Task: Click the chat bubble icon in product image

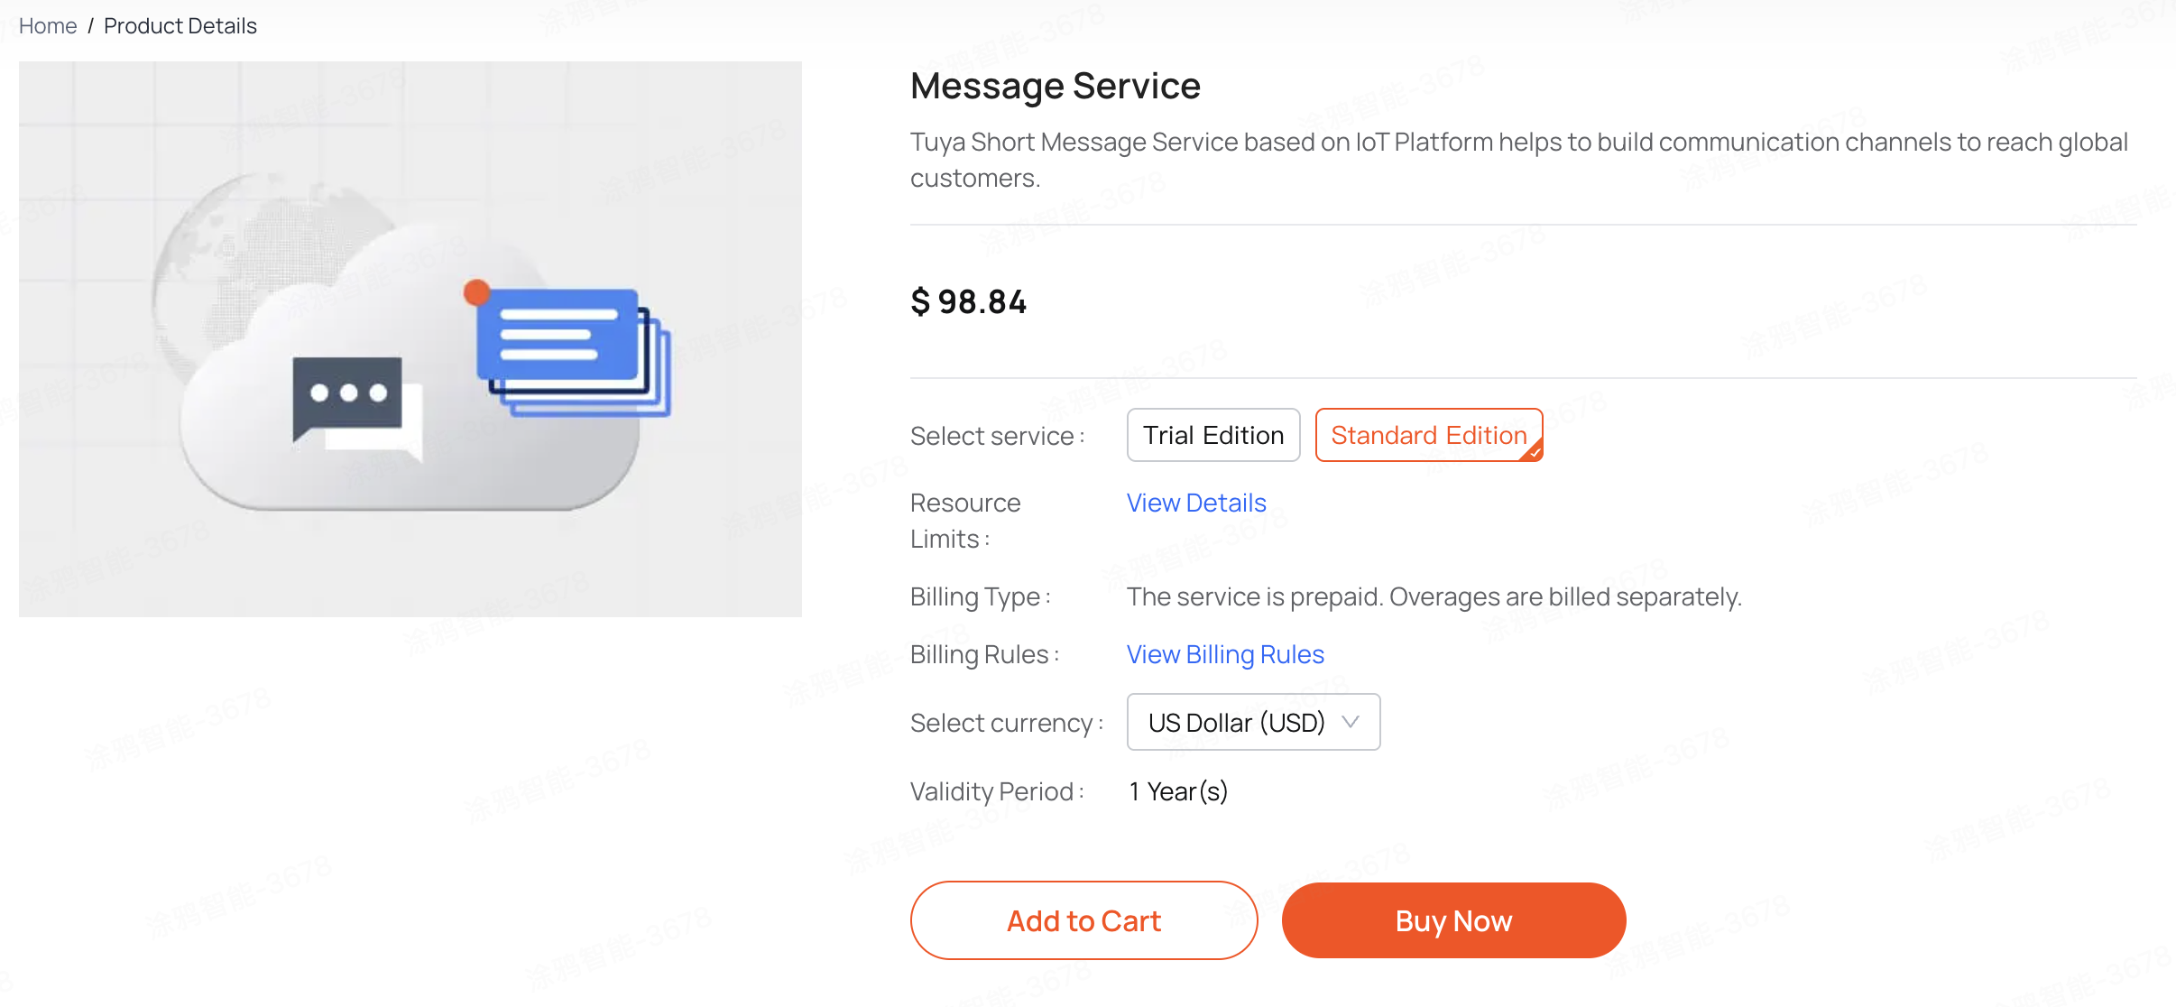Action: pos(347,393)
